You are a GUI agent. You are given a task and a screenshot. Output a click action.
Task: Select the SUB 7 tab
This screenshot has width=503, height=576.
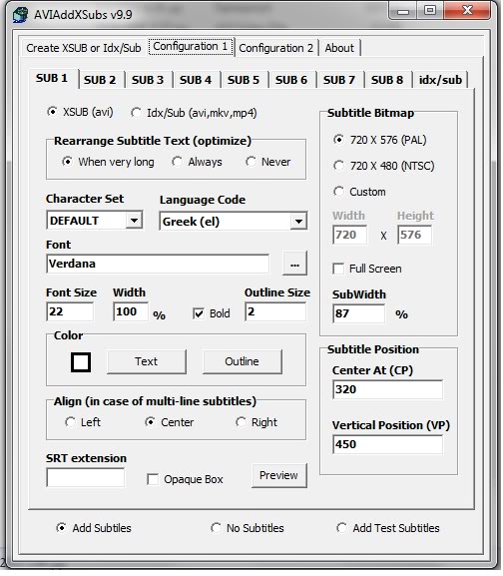click(339, 80)
